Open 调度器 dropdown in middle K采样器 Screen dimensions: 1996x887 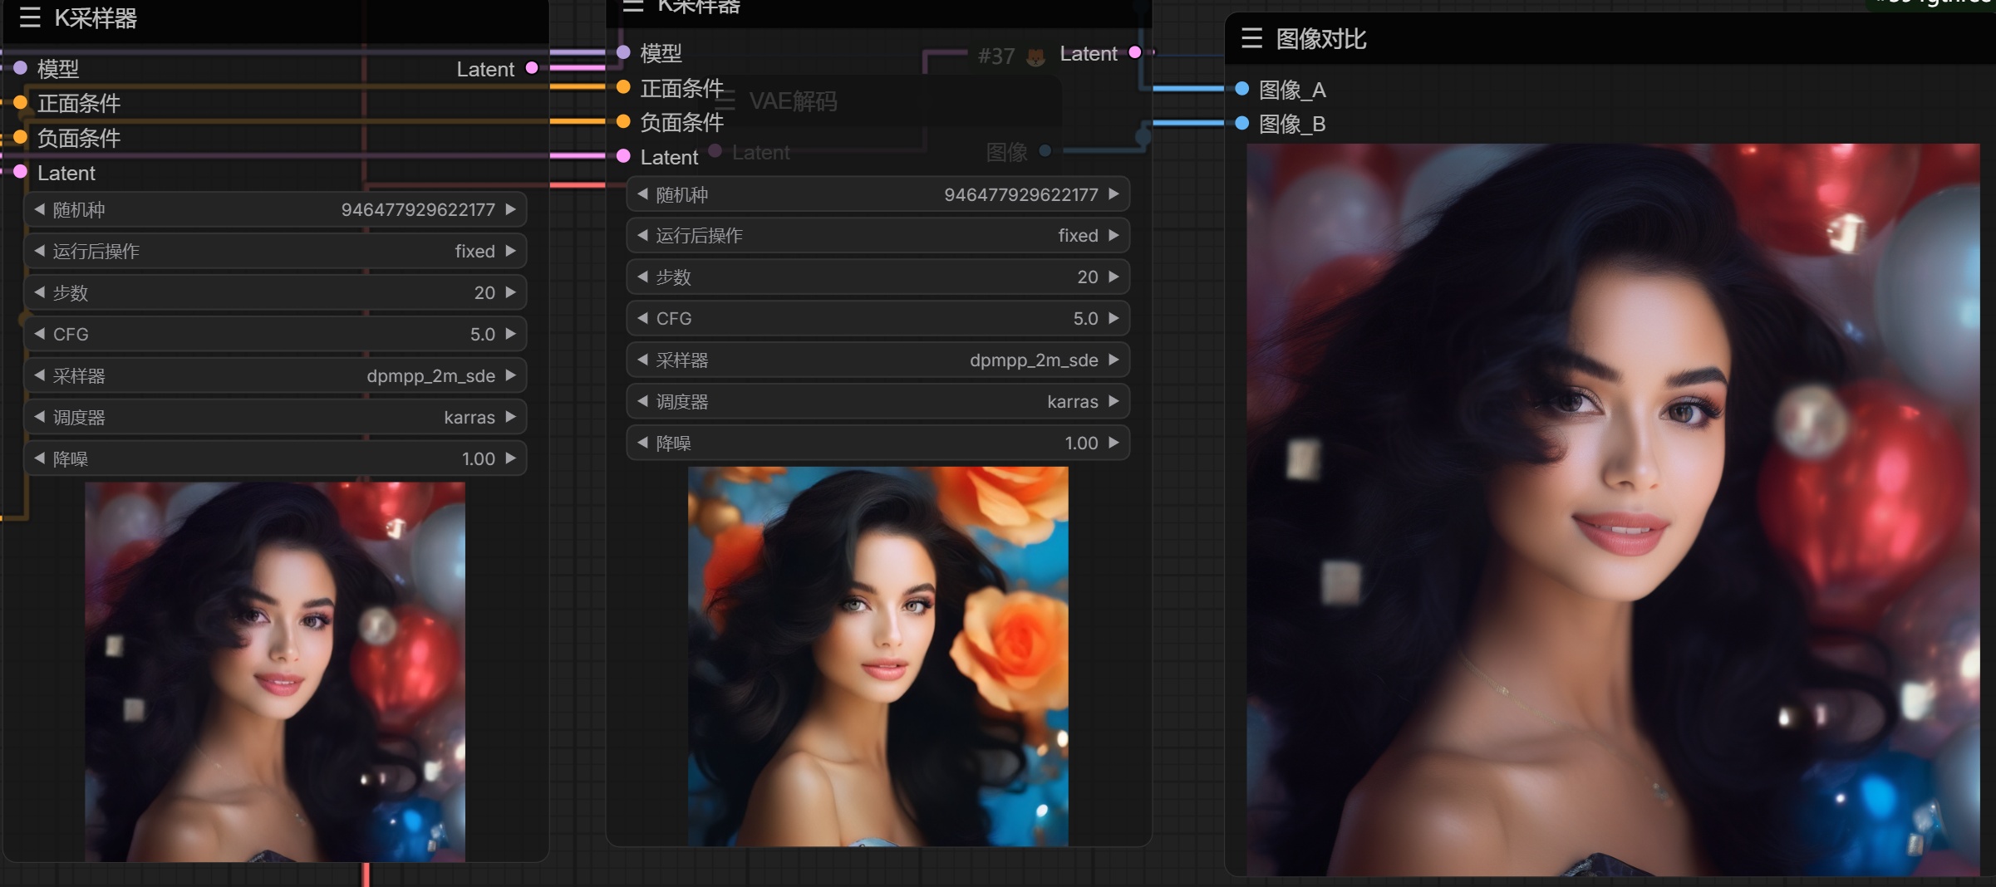(x=878, y=401)
